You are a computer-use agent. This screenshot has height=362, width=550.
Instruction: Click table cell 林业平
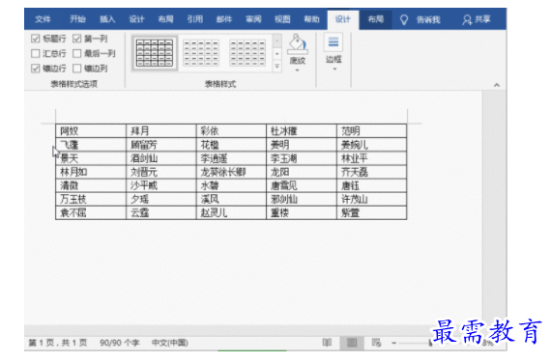point(372,158)
